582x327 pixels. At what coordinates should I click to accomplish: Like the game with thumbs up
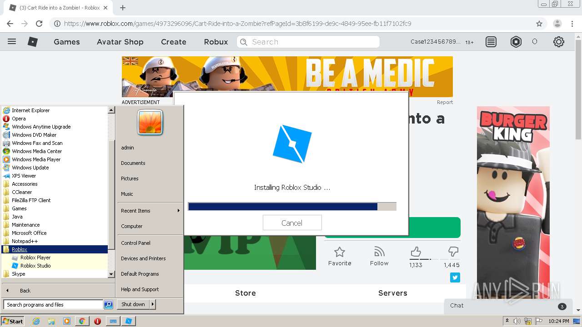(416, 252)
